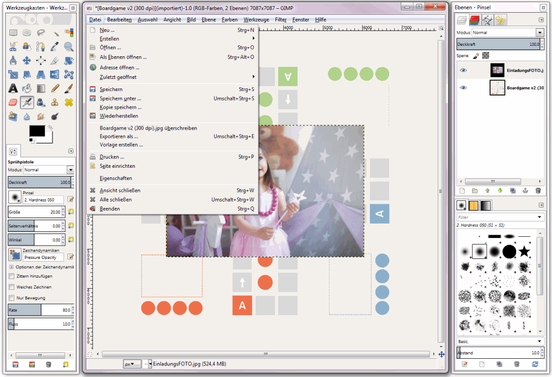This screenshot has width=552, height=377.
Task: Open the Ebene menu
Action: click(209, 20)
